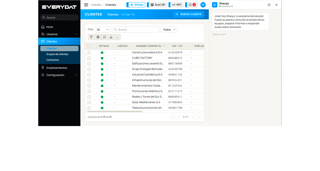Click the table horizontal scrollbar

[x=115, y=111]
